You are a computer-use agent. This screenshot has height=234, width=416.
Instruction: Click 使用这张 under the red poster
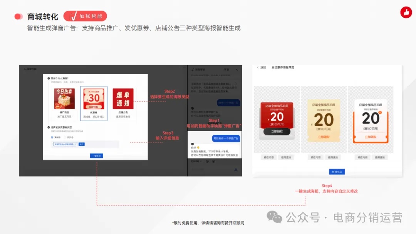(286, 157)
